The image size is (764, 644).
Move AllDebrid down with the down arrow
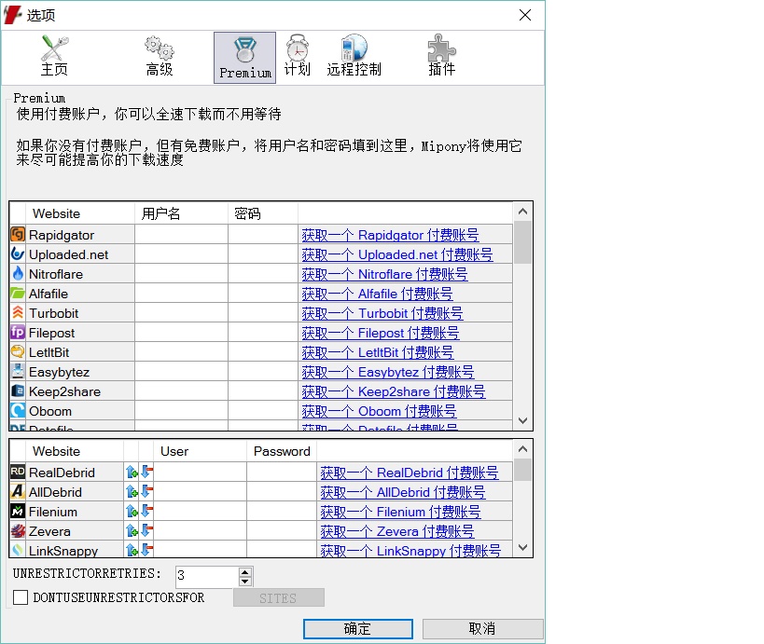(x=146, y=492)
